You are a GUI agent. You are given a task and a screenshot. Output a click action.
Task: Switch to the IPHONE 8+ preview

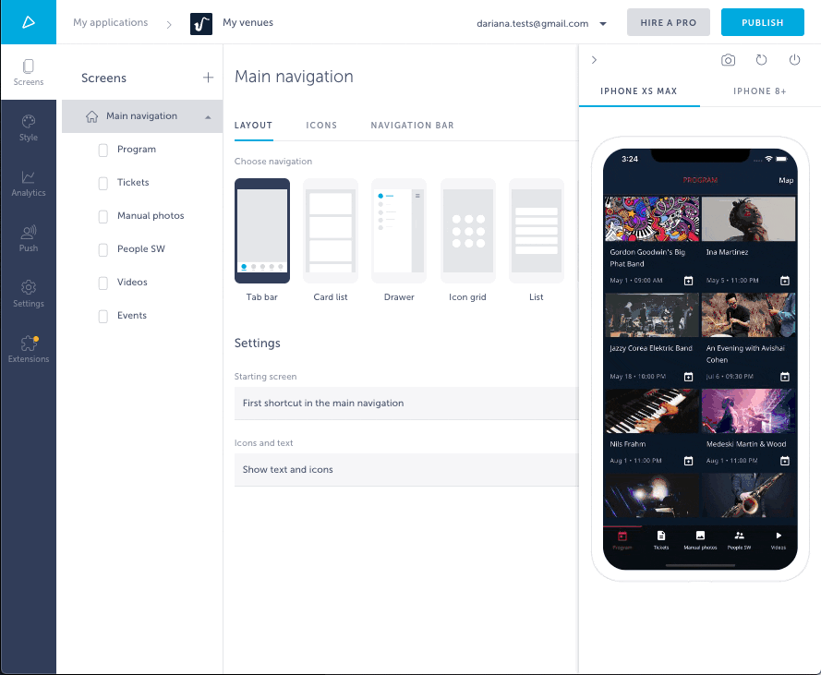coord(759,91)
